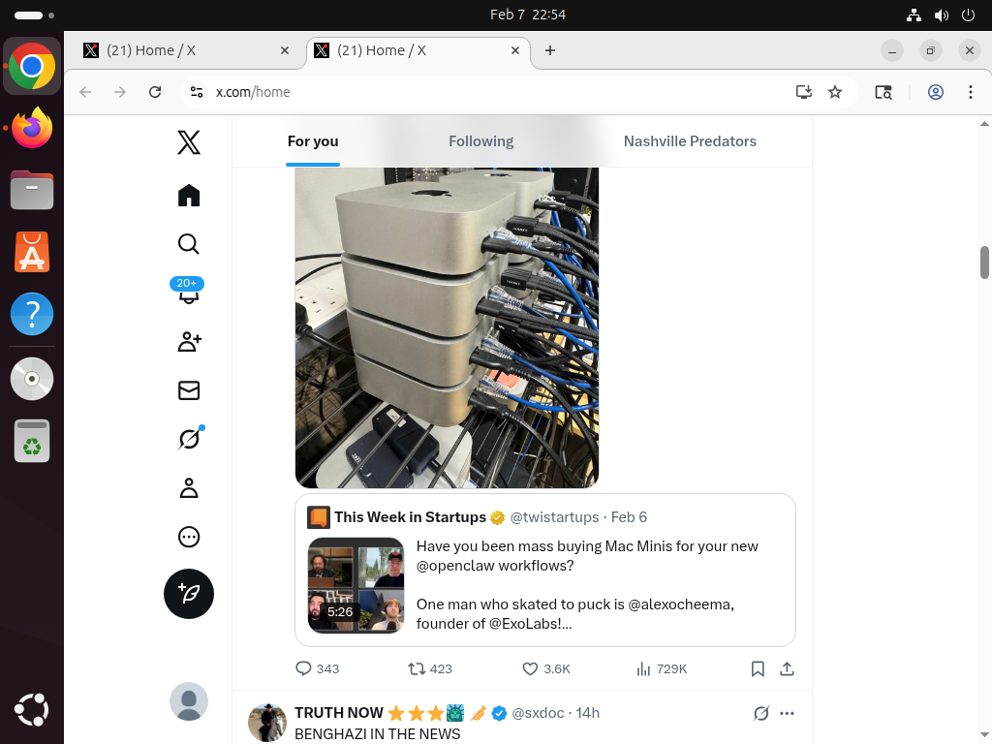The height and width of the screenshot is (744, 992).
Task: Click the compose post feather button
Action: 189,594
